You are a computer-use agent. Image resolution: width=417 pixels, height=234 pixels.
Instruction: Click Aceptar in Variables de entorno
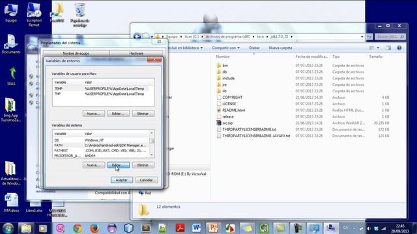click(x=122, y=180)
